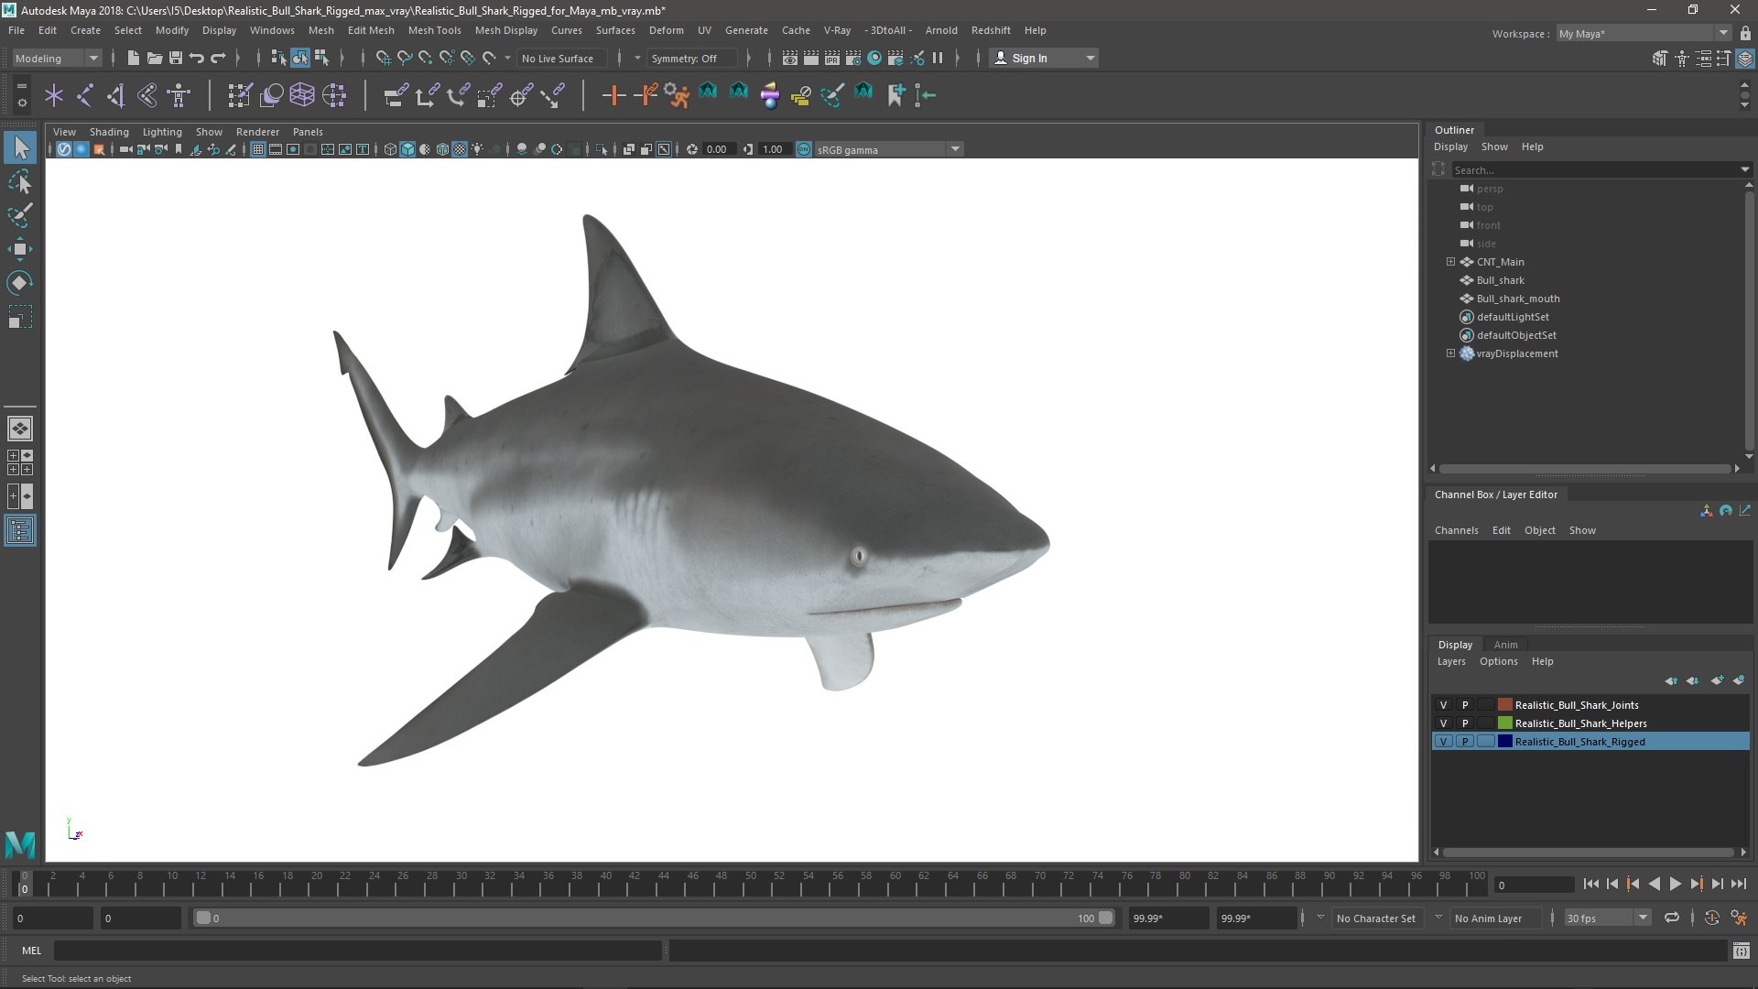Click the Sign In button
The image size is (1758, 989).
coord(1044,58)
